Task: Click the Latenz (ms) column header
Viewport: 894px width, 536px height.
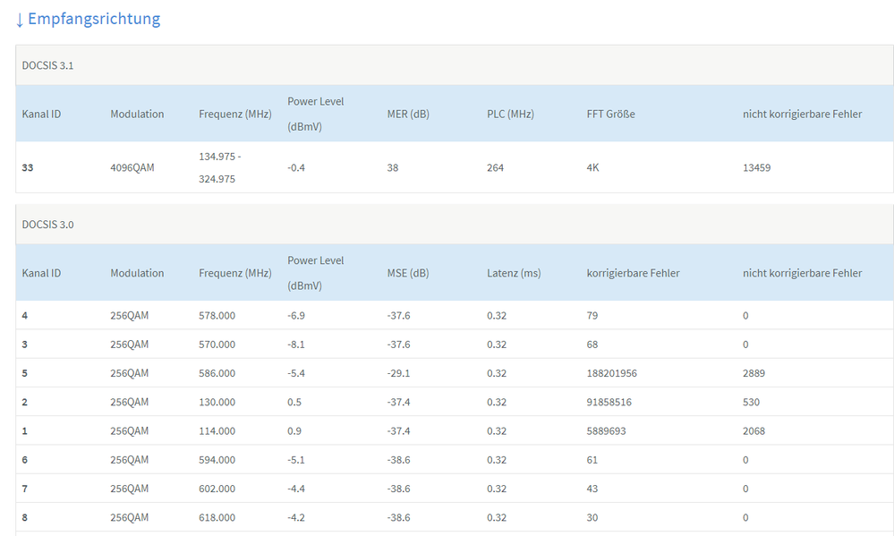Action: pos(514,273)
